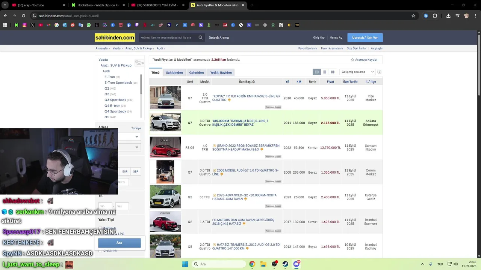481x270 pixels.
Task: Open the YouTube bookmark icon
Action: tap(41, 25)
